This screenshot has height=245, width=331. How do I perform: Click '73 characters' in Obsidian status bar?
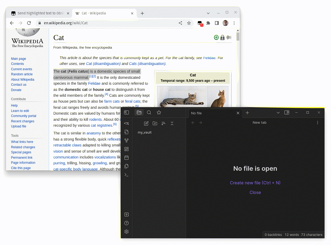pyautogui.click(x=312, y=235)
